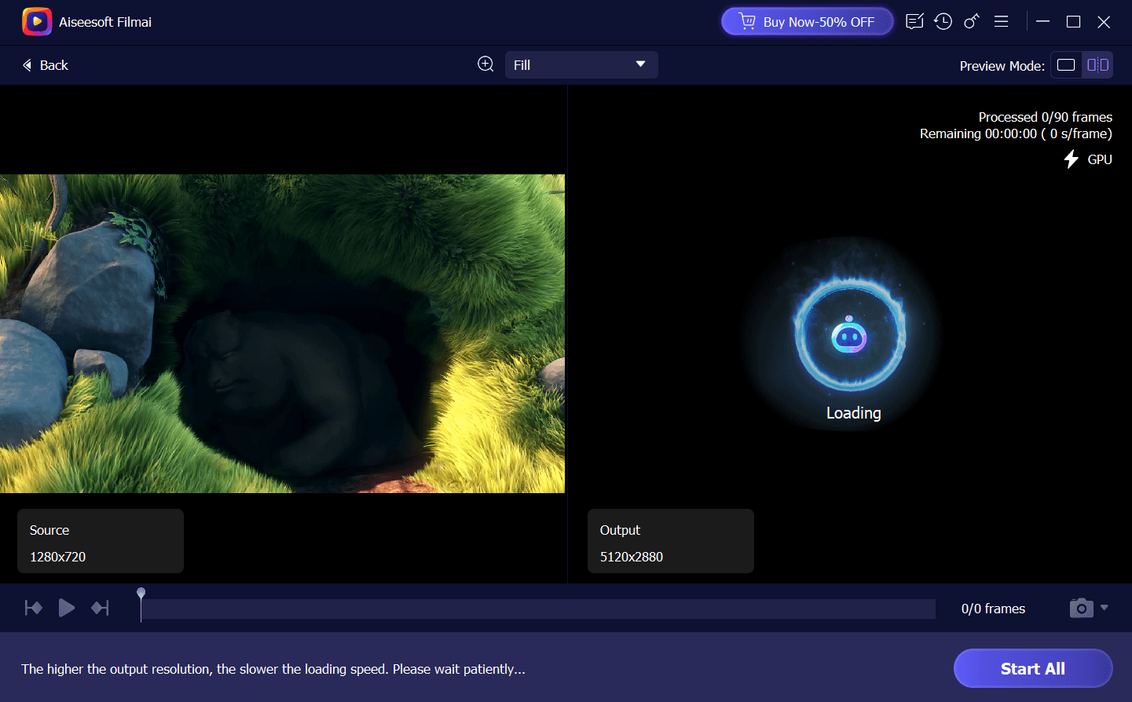The width and height of the screenshot is (1132, 702).
Task: Click the Buy Now-50% OFF button
Action: (808, 22)
